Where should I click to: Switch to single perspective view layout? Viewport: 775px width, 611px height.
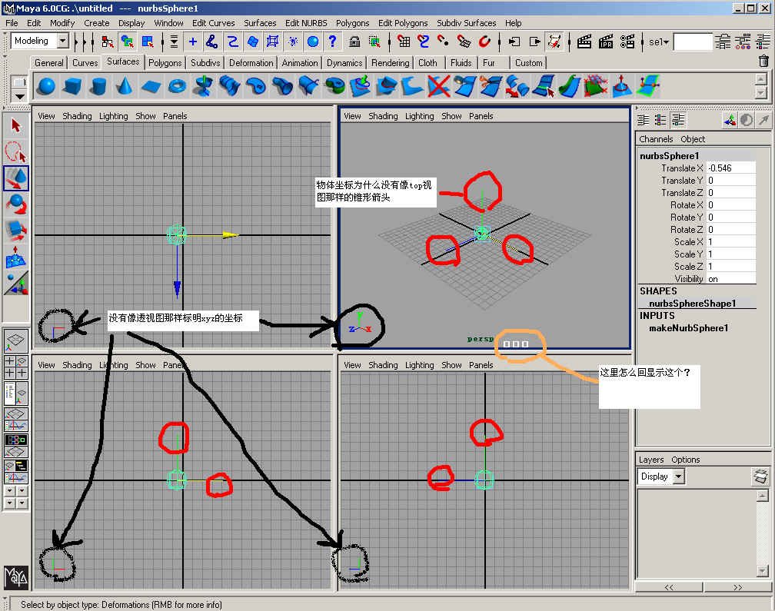(16, 340)
